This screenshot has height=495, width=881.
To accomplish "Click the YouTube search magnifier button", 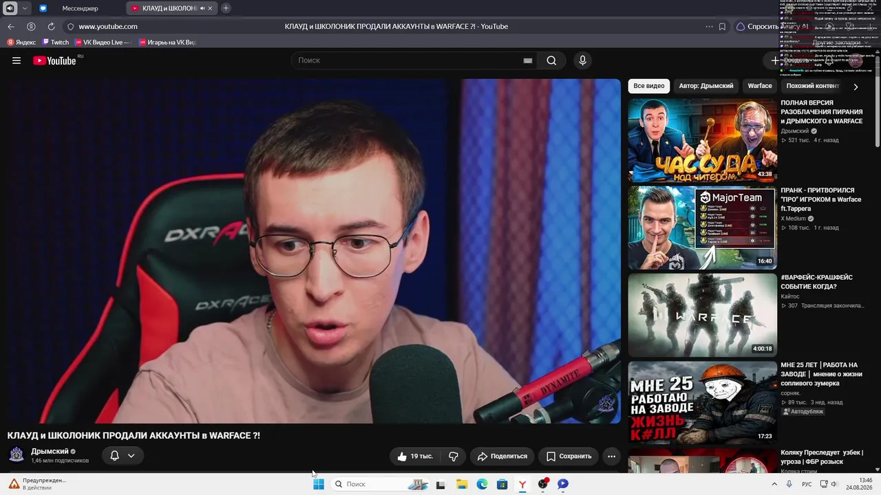I will coord(551,60).
